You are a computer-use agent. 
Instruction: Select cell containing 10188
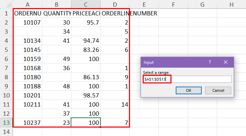click(27, 86)
